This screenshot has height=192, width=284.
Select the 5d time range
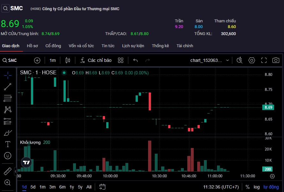33,187
